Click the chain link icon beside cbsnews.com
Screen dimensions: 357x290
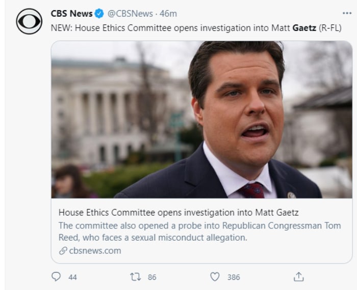63,250
